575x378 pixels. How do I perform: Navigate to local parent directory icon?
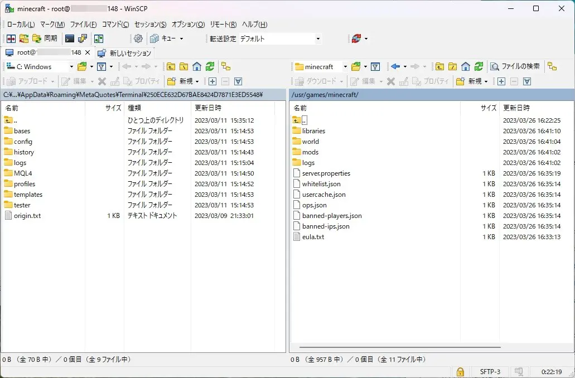[x=171, y=66]
